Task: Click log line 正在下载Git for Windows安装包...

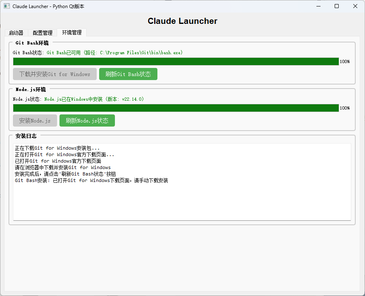Action: pos(57,148)
